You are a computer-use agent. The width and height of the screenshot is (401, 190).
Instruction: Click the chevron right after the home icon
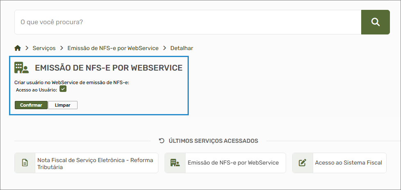point(27,48)
